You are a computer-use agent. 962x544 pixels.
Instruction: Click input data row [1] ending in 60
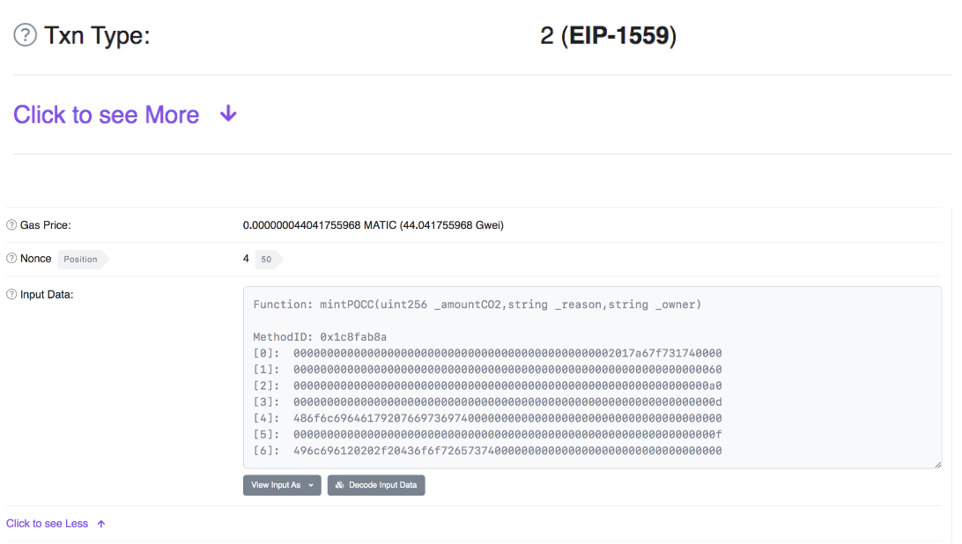tap(488, 370)
